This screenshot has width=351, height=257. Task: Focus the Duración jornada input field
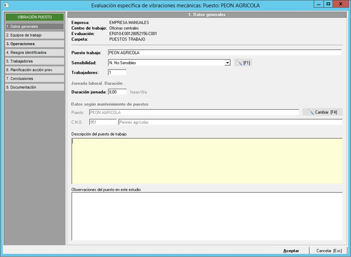(x=117, y=92)
